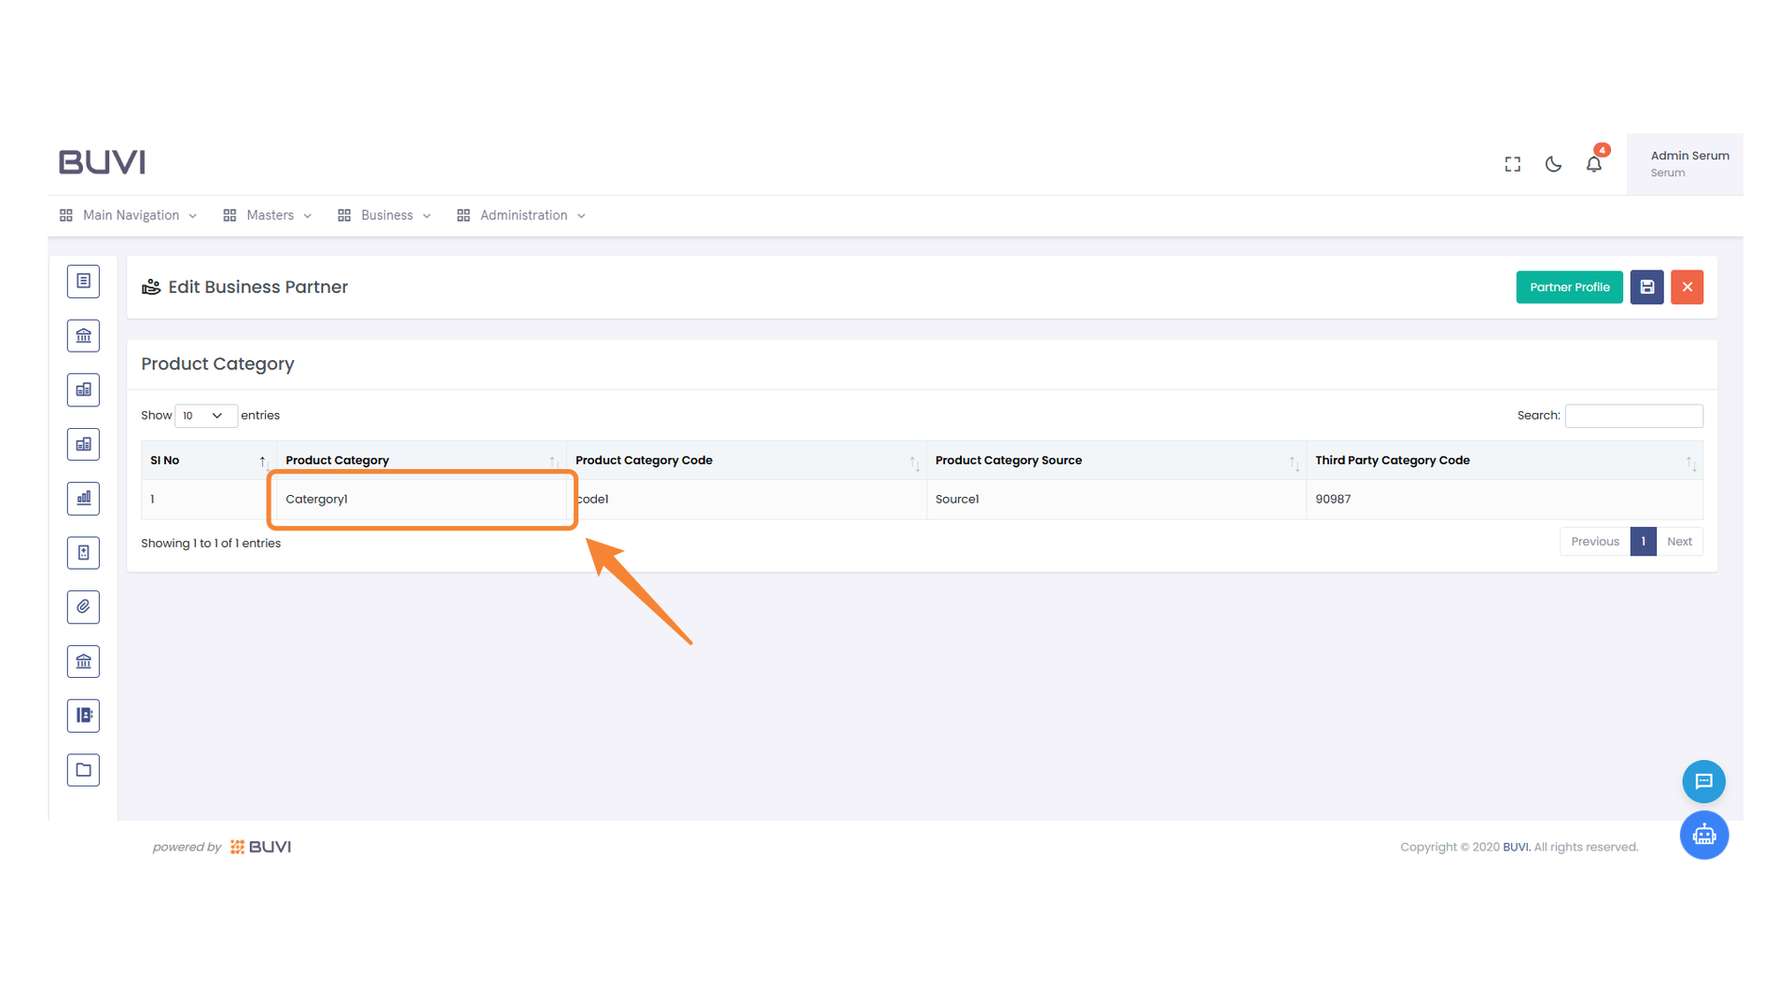Click the folder sidebar icon
The width and height of the screenshot is (1791, 1007).
(83, 770)
